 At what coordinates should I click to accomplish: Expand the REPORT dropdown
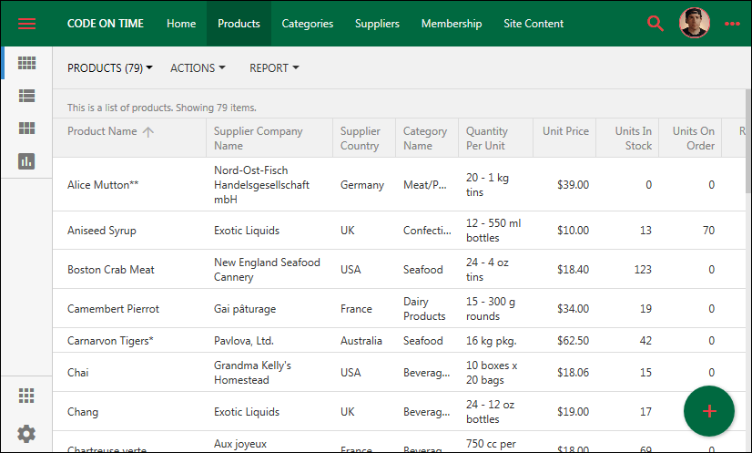pos(274,68)
